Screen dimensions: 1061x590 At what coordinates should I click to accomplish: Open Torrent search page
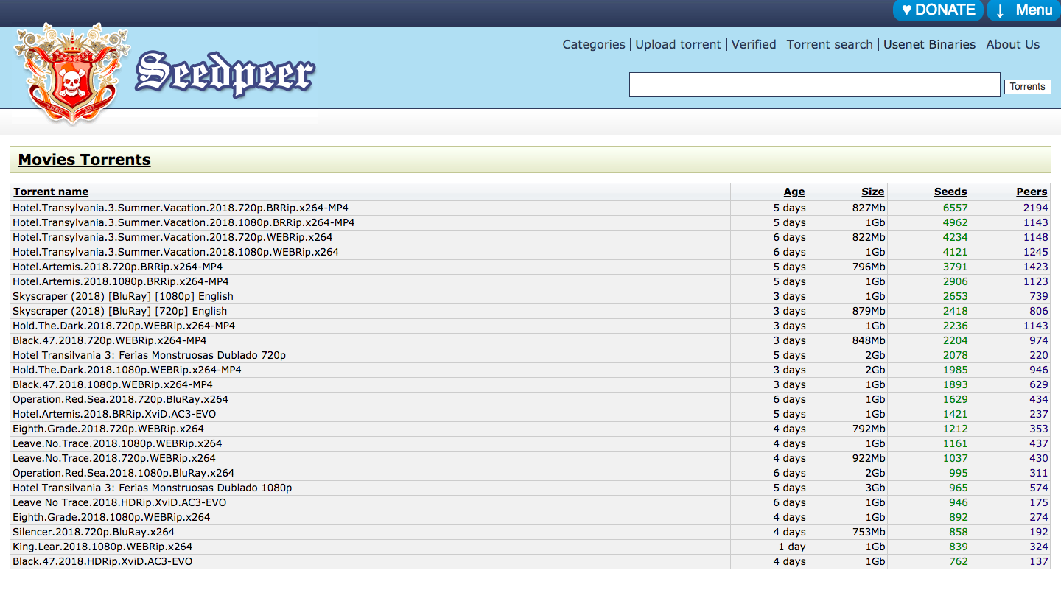pyautogui.click(x=829, y=44)
